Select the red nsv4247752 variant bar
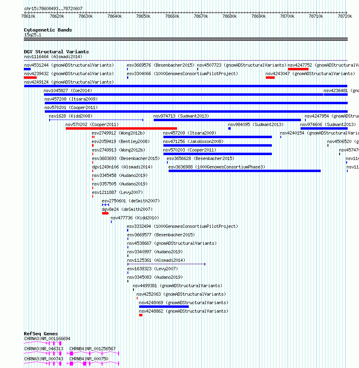 pyautogui.click(x=298, y=69)
